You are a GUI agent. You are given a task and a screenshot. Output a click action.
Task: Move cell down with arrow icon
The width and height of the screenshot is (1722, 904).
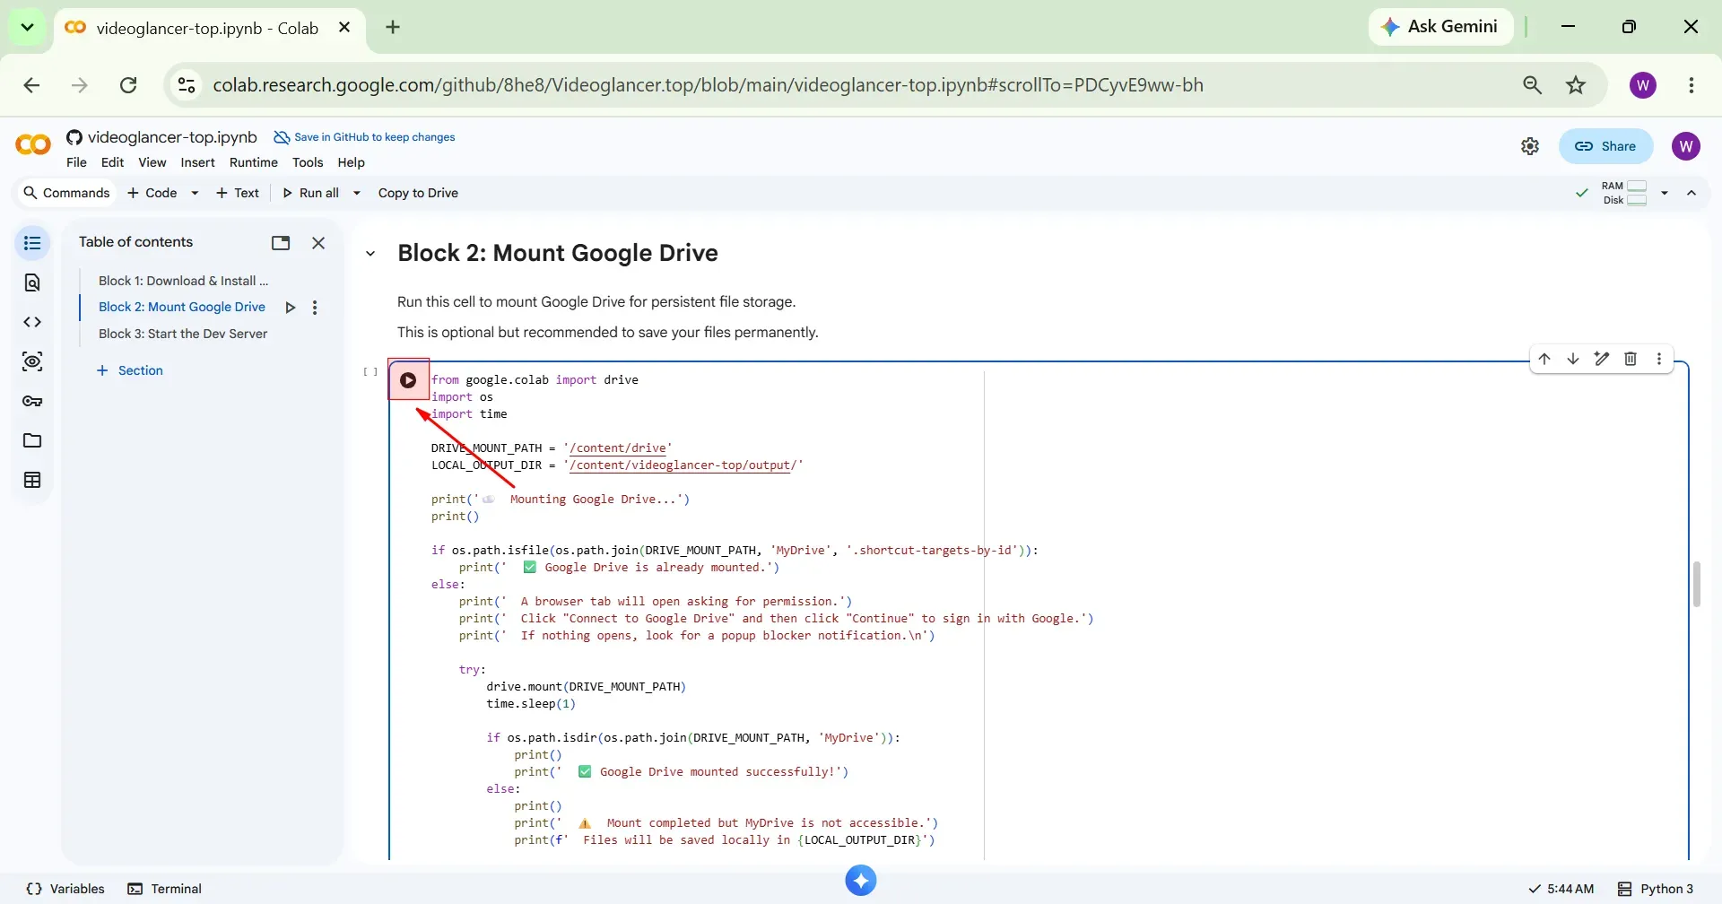pos(1573,359)
